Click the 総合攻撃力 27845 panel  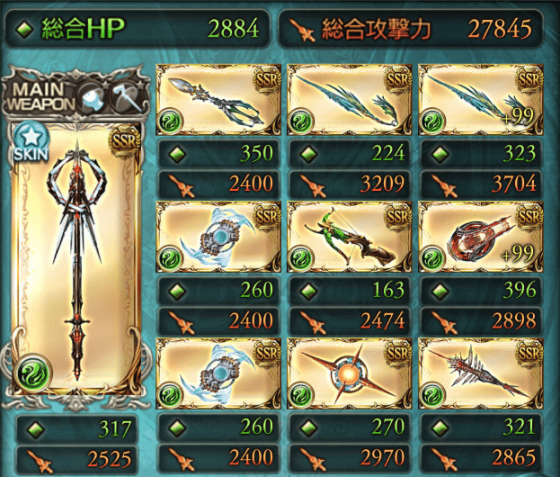coord(411,29)
